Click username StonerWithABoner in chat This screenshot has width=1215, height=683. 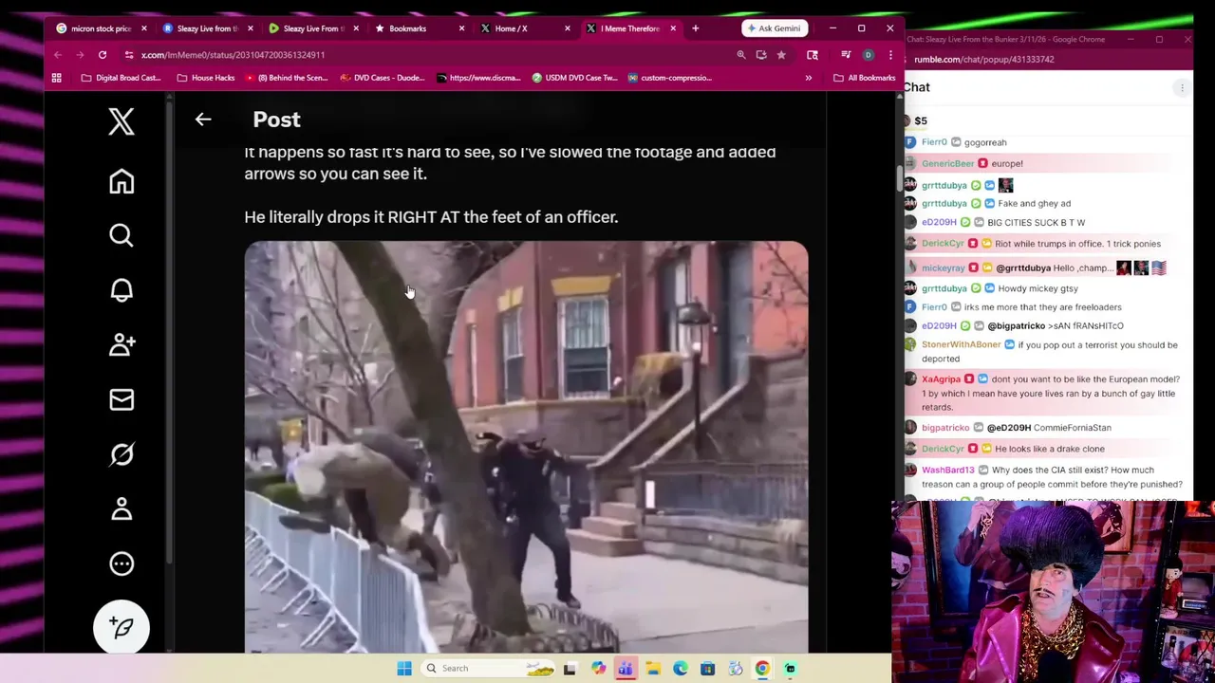[x=961, y=345]
